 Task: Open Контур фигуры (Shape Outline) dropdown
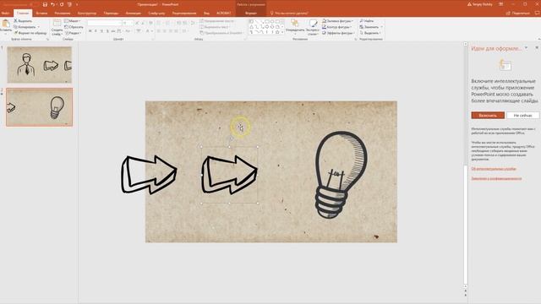336,27
